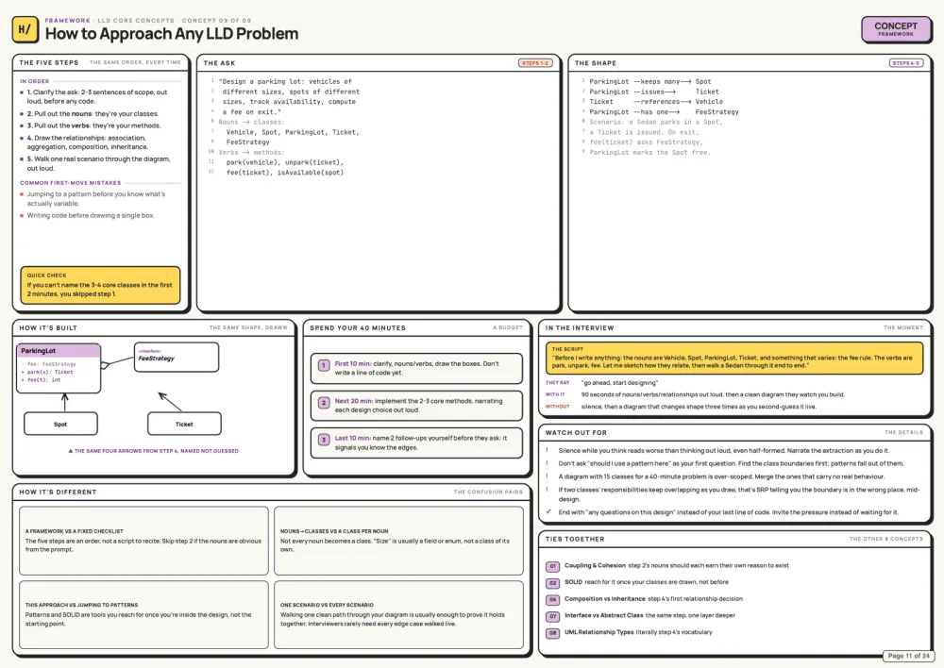
Task: Click 'WATCH OUT FOR' heading
Action: pyautogui.click(x=576, y=433)
